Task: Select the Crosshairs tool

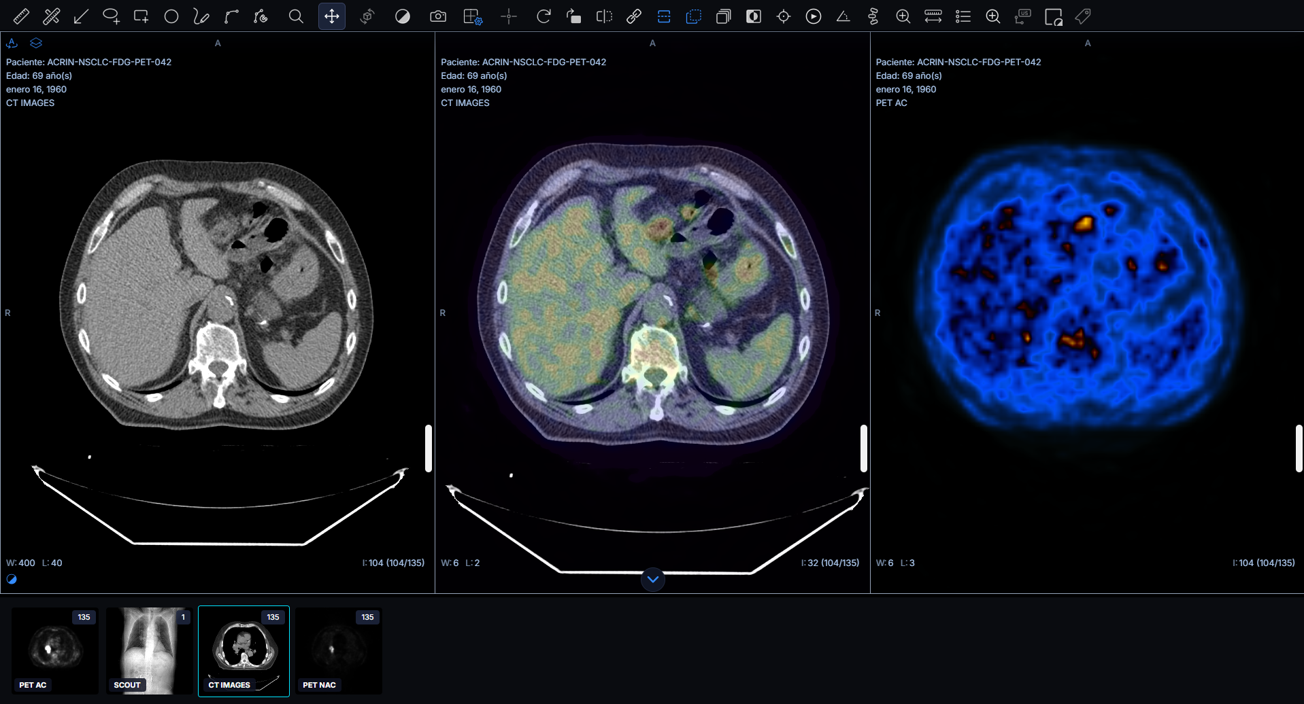Action: click(x=509, y=16)
